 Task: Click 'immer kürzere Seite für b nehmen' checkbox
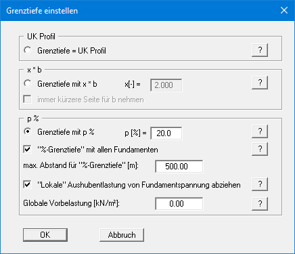point(28,100)
